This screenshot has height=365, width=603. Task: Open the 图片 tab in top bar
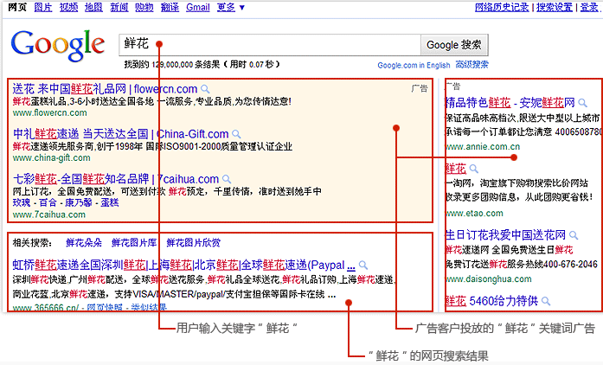(x=42, y=8)
